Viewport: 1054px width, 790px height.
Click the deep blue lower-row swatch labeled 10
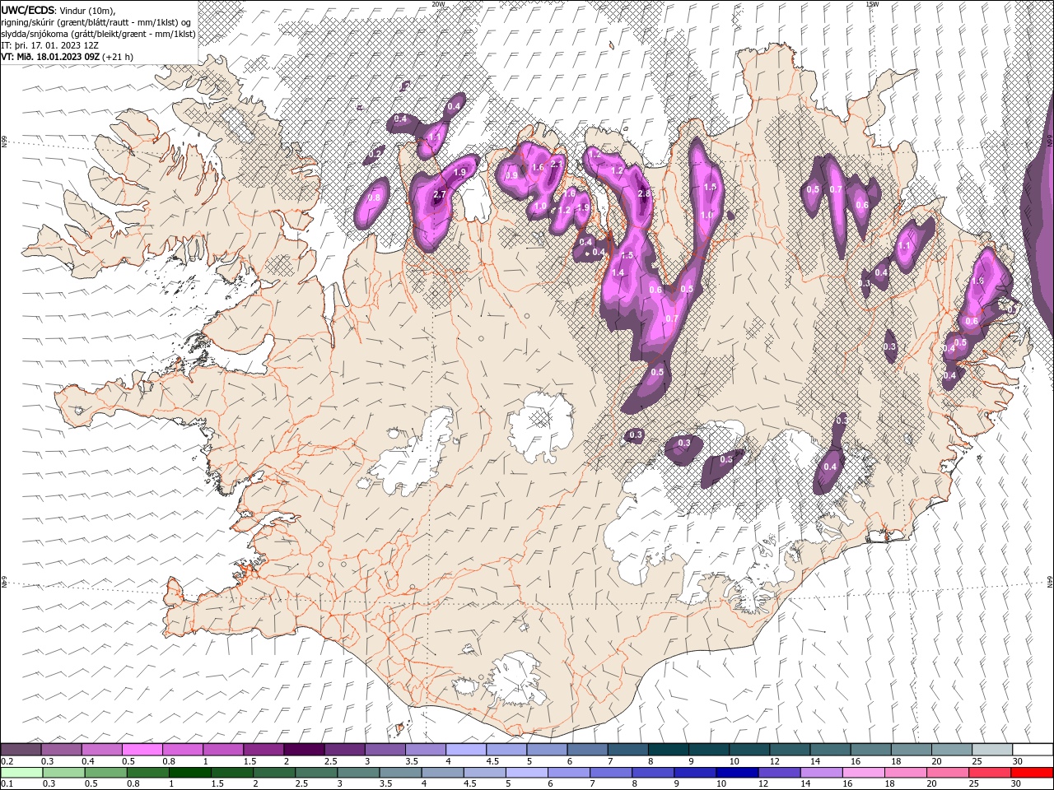(x=736, y=773)
